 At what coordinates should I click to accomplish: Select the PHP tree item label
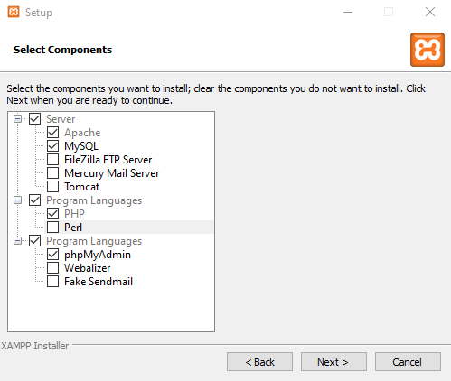(74, 214)
